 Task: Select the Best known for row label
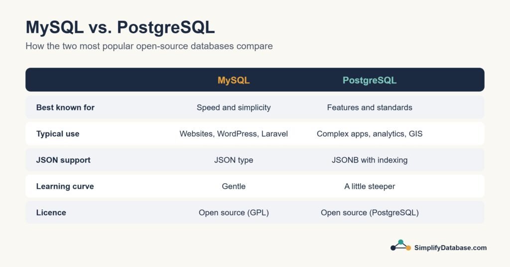tap(65, 108)
